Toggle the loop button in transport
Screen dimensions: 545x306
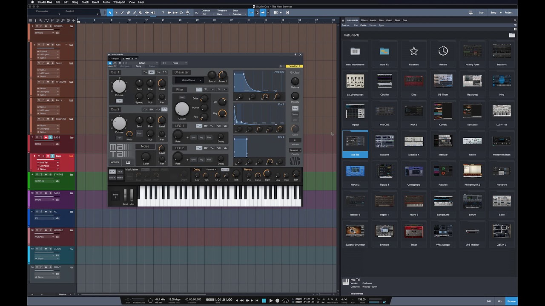[285, 300]
